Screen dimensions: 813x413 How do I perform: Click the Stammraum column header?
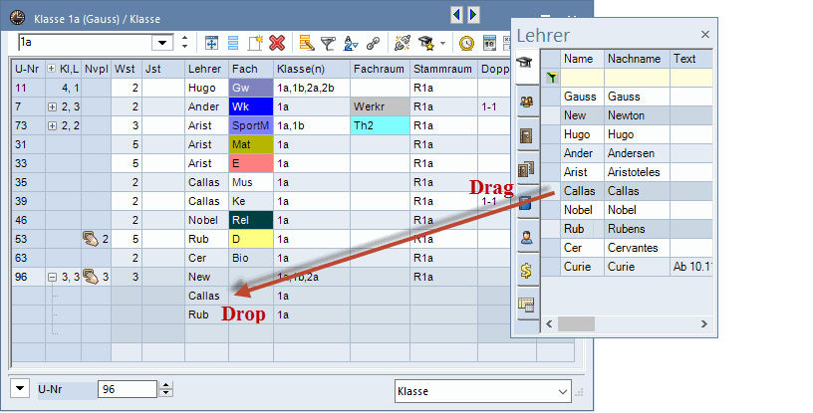click(443, 69)
